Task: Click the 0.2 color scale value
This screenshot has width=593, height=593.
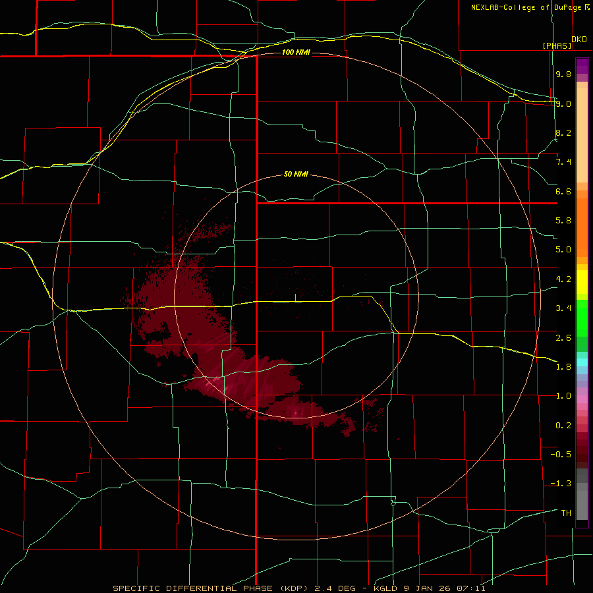Action: (x=563, y=426)
